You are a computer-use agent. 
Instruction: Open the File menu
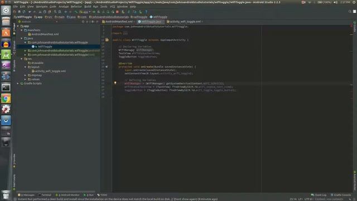coord(15,7)
